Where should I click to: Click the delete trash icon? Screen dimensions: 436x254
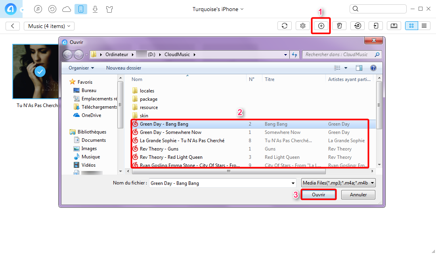click(339, 26)
